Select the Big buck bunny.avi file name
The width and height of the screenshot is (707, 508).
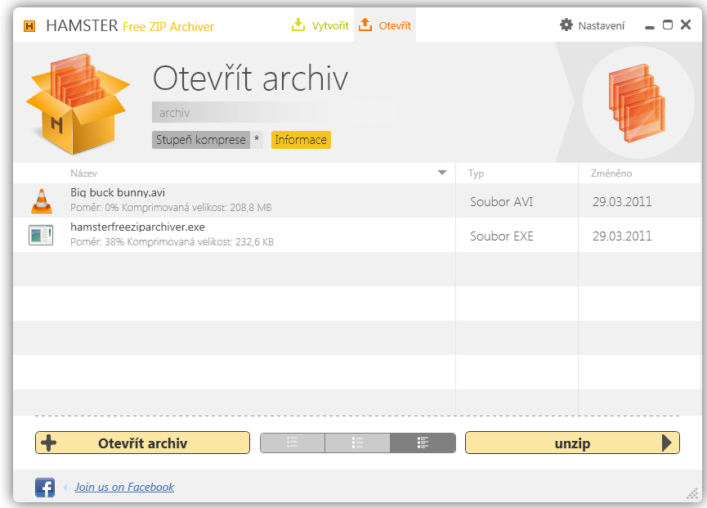coord(118,192)
